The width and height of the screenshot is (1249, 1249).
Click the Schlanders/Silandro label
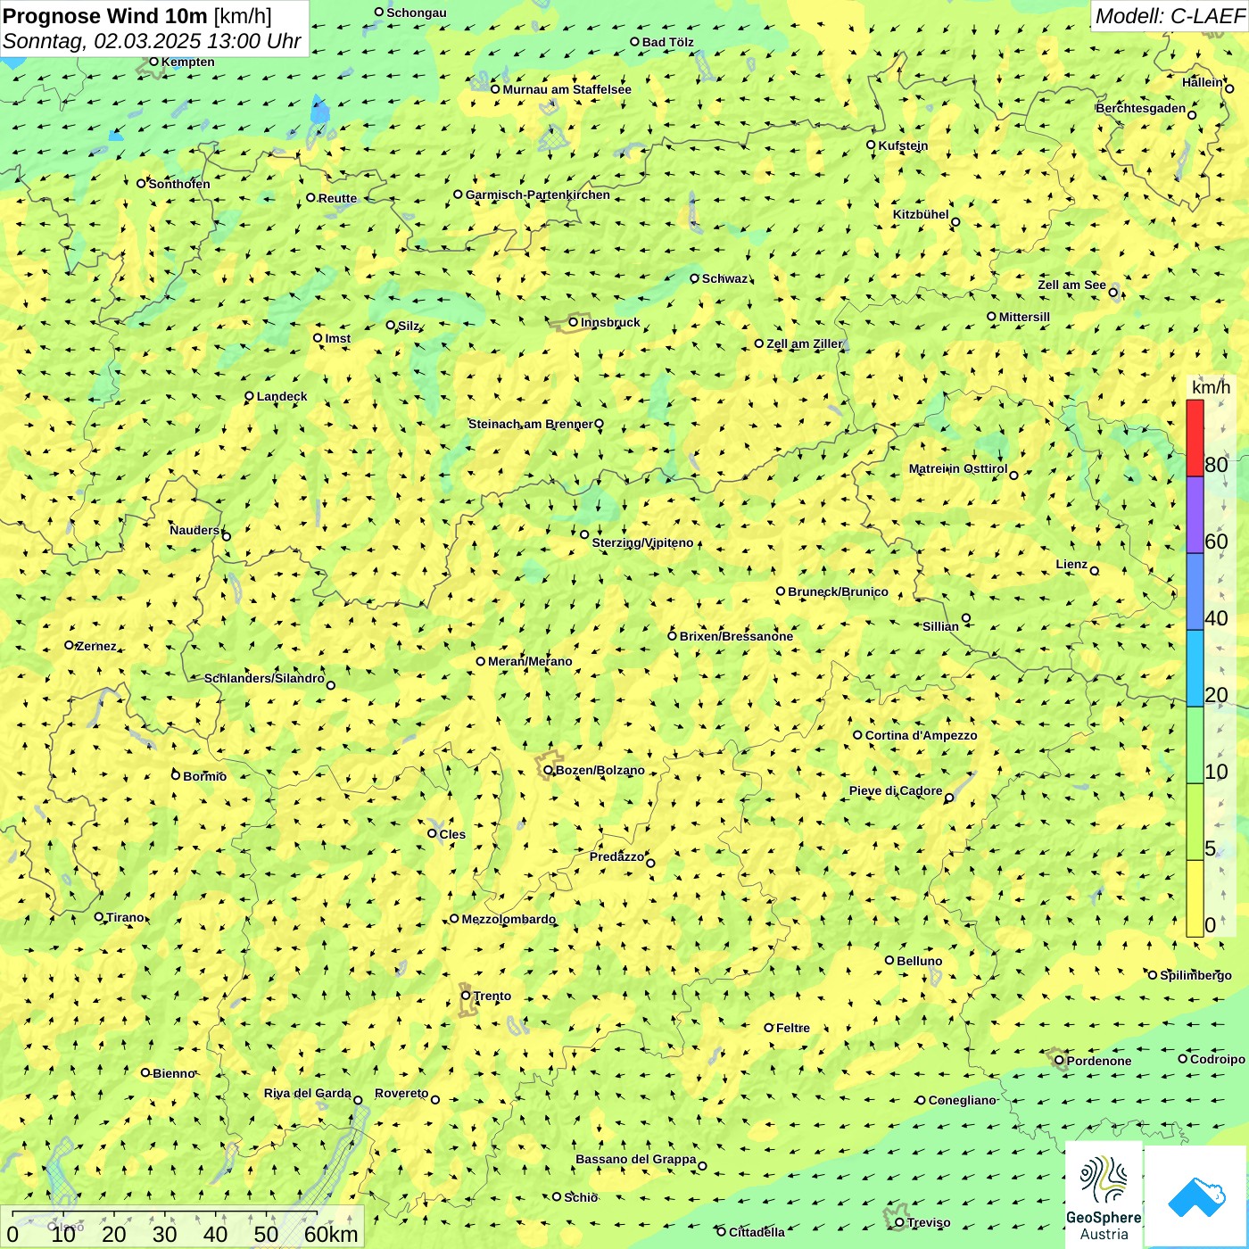click(x=264, y=678)
